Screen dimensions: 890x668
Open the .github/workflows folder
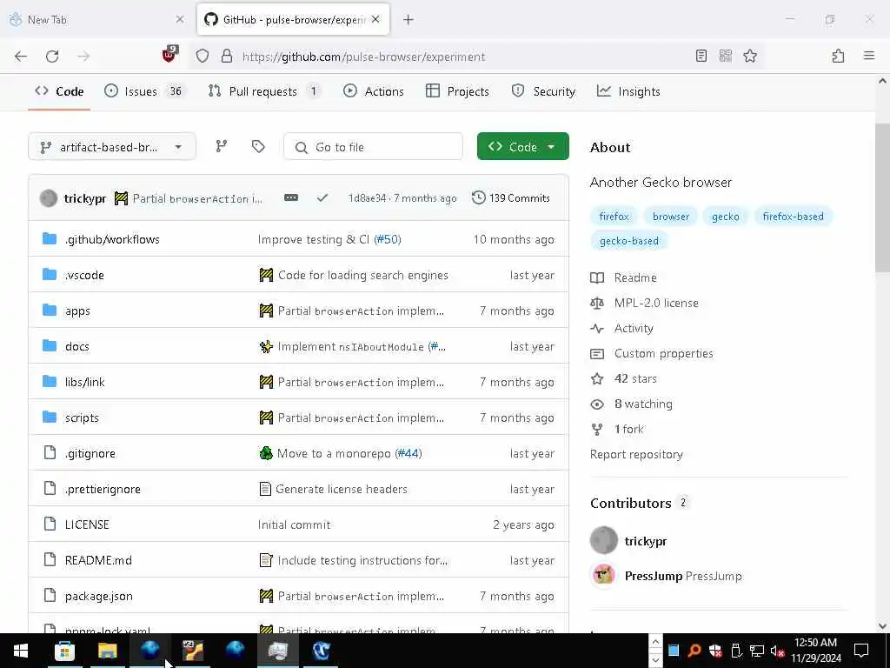pos(112,240)
